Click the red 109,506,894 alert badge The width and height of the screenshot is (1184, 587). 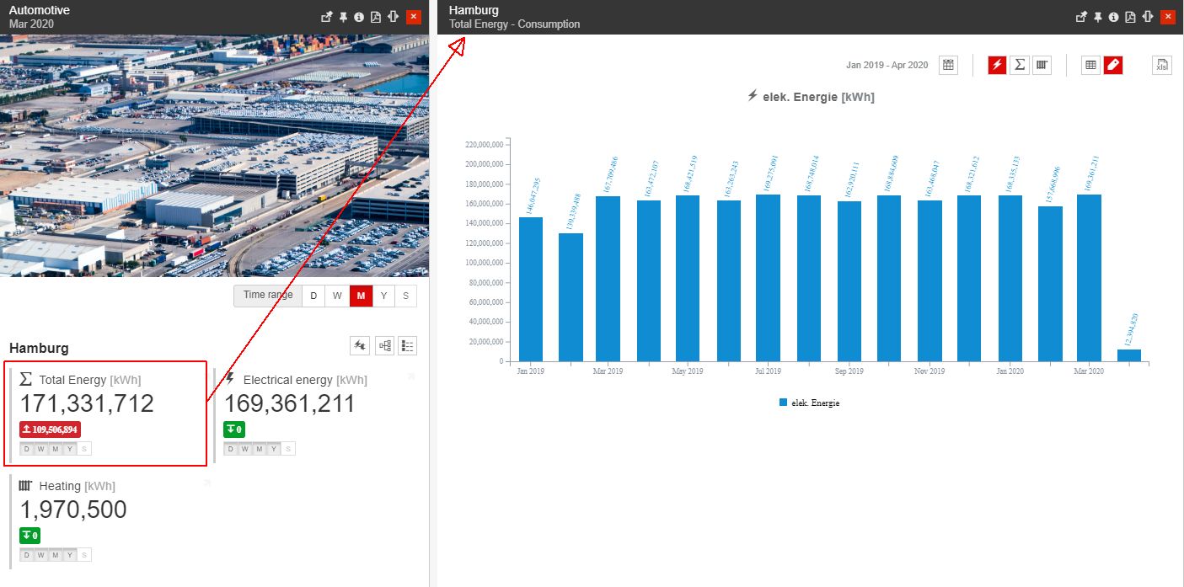[49, 429]
